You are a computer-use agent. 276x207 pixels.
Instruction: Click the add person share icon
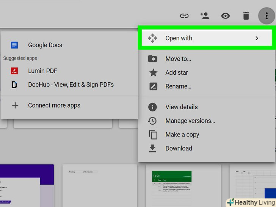205,16
